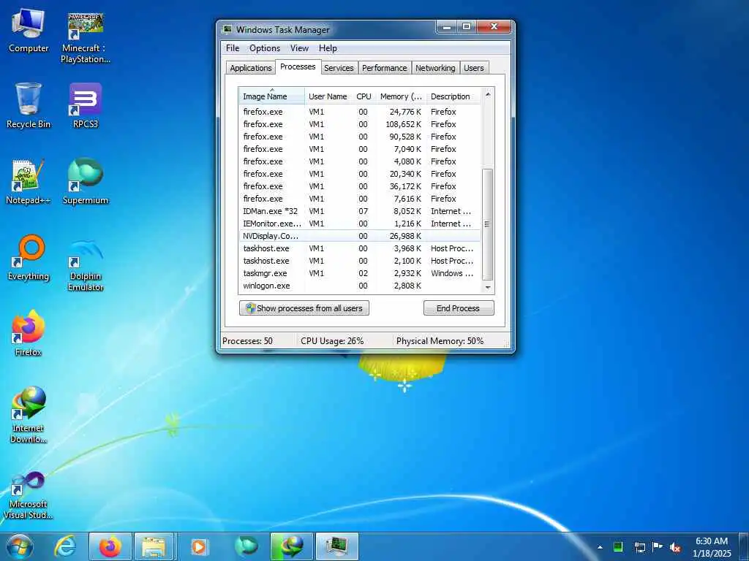Image resolution: width=749 pixels, height=561 pixels.
Task: Click the process list scroll-up arrow
Action: 488,94
